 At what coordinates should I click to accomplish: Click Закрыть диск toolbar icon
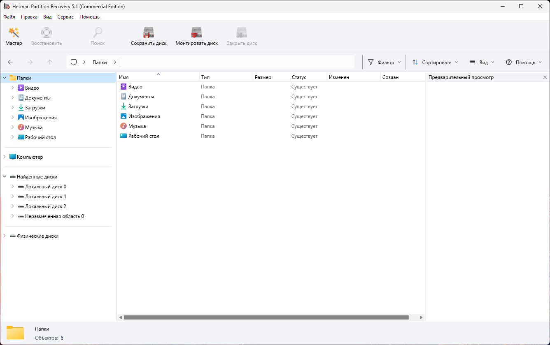[242, 32]
